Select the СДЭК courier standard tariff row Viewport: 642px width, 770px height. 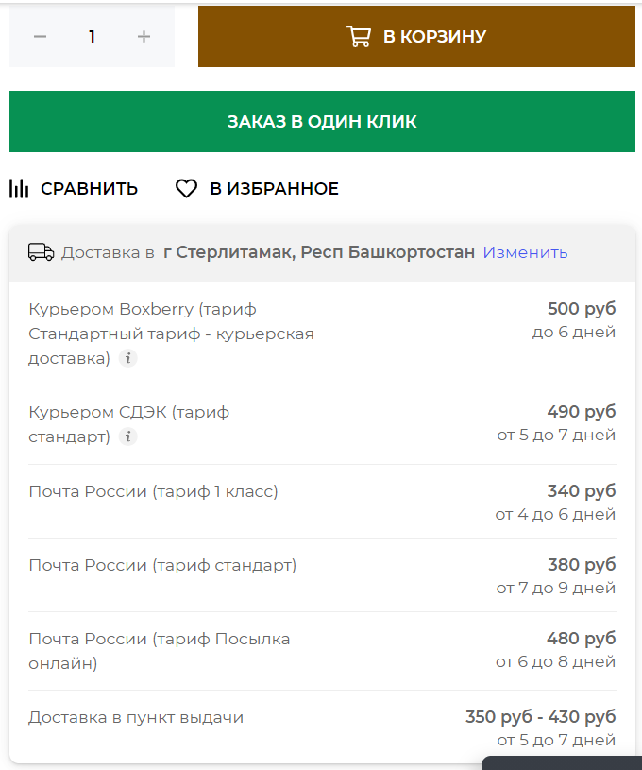point(322,424)
